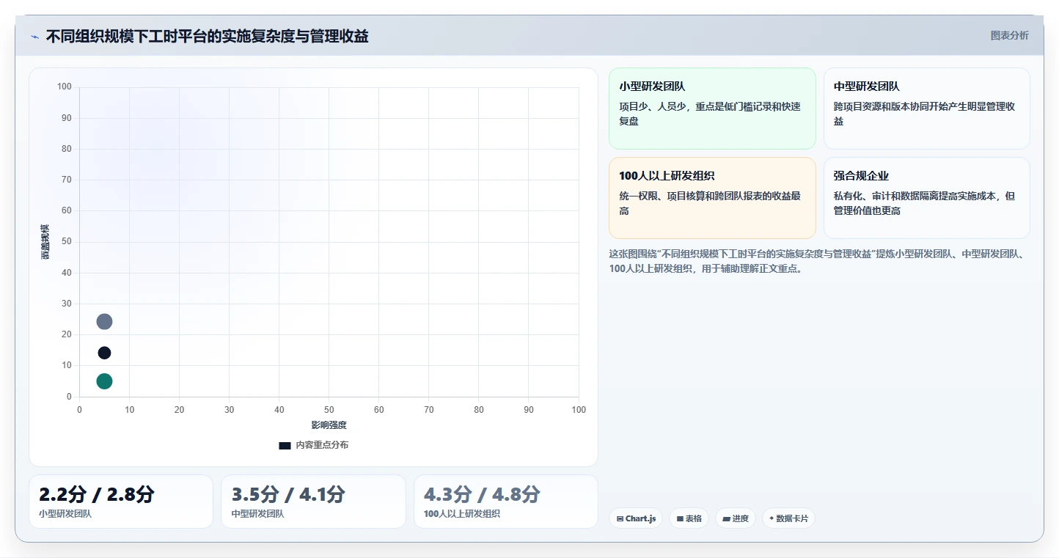Screen dimensions: 1059x558
Task: Select the 表格 tag
Action: (x=689, y=518)
